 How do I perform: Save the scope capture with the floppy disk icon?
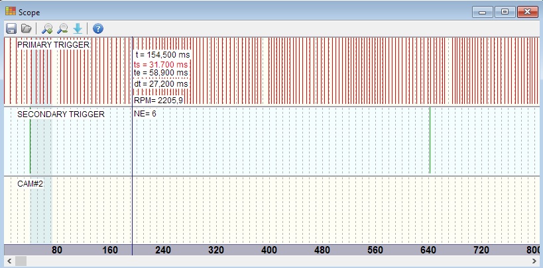[11, 28]
